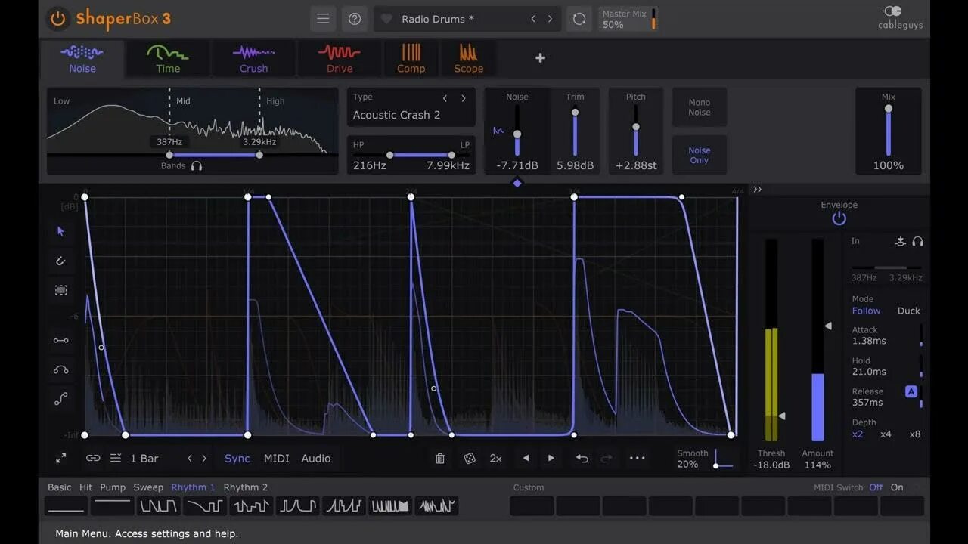Go to previous preset arrow

[x=533, y=19]
